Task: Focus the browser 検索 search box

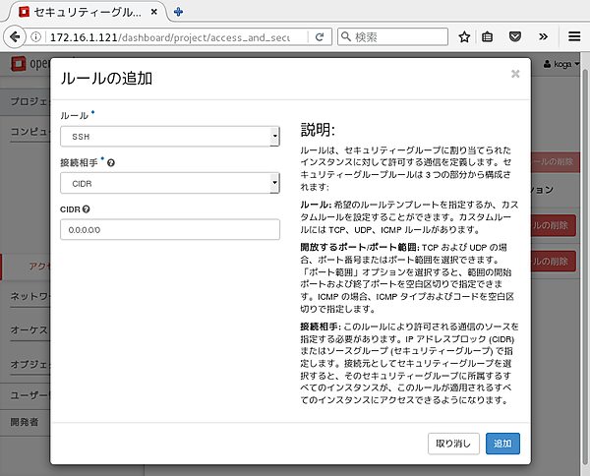Action: pos(392,36)
